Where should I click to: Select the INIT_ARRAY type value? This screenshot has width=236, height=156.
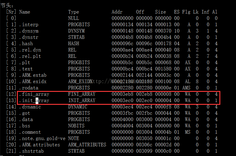point(82,101)
